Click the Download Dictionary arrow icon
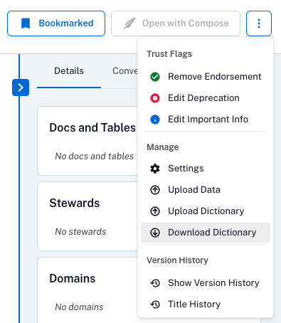The width and height of the screenshot is (281, 323). (x=155, y=233)
